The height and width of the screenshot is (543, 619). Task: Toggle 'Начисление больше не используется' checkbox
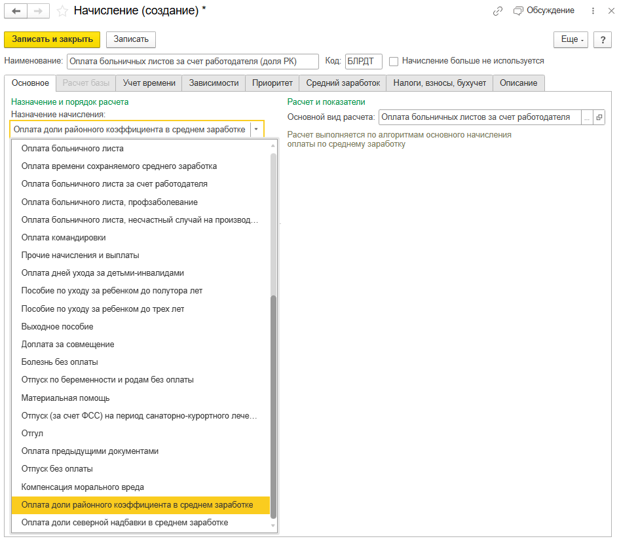tap(394, 61)
